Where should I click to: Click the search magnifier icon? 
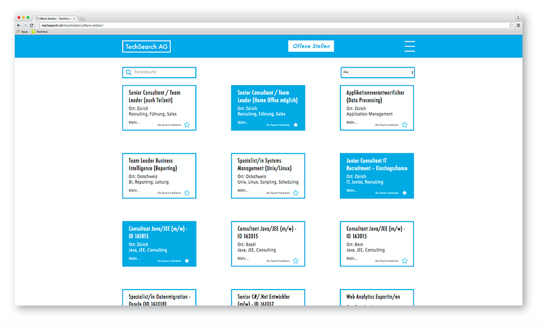pyautogui.click(x=129, y=72)
